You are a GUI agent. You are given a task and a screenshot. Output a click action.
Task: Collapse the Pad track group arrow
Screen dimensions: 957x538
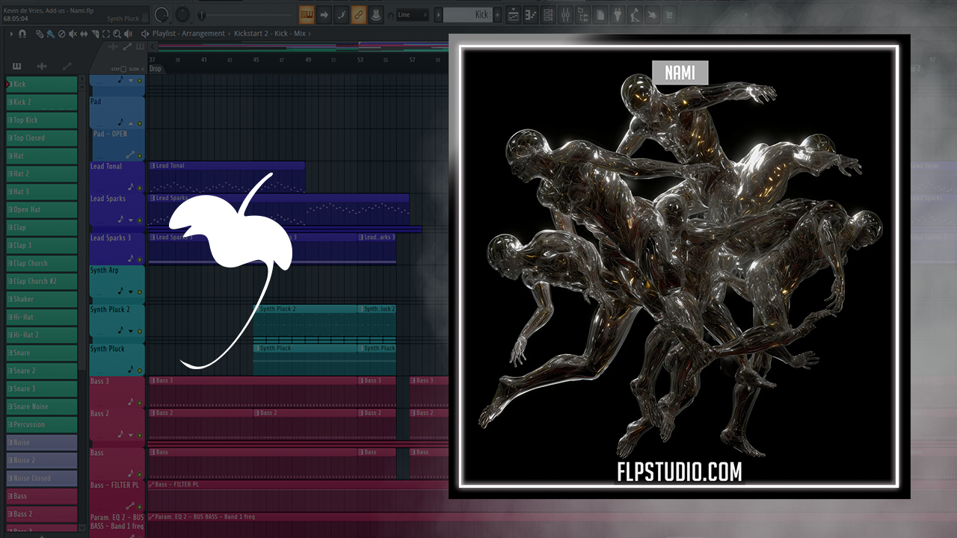132,123
